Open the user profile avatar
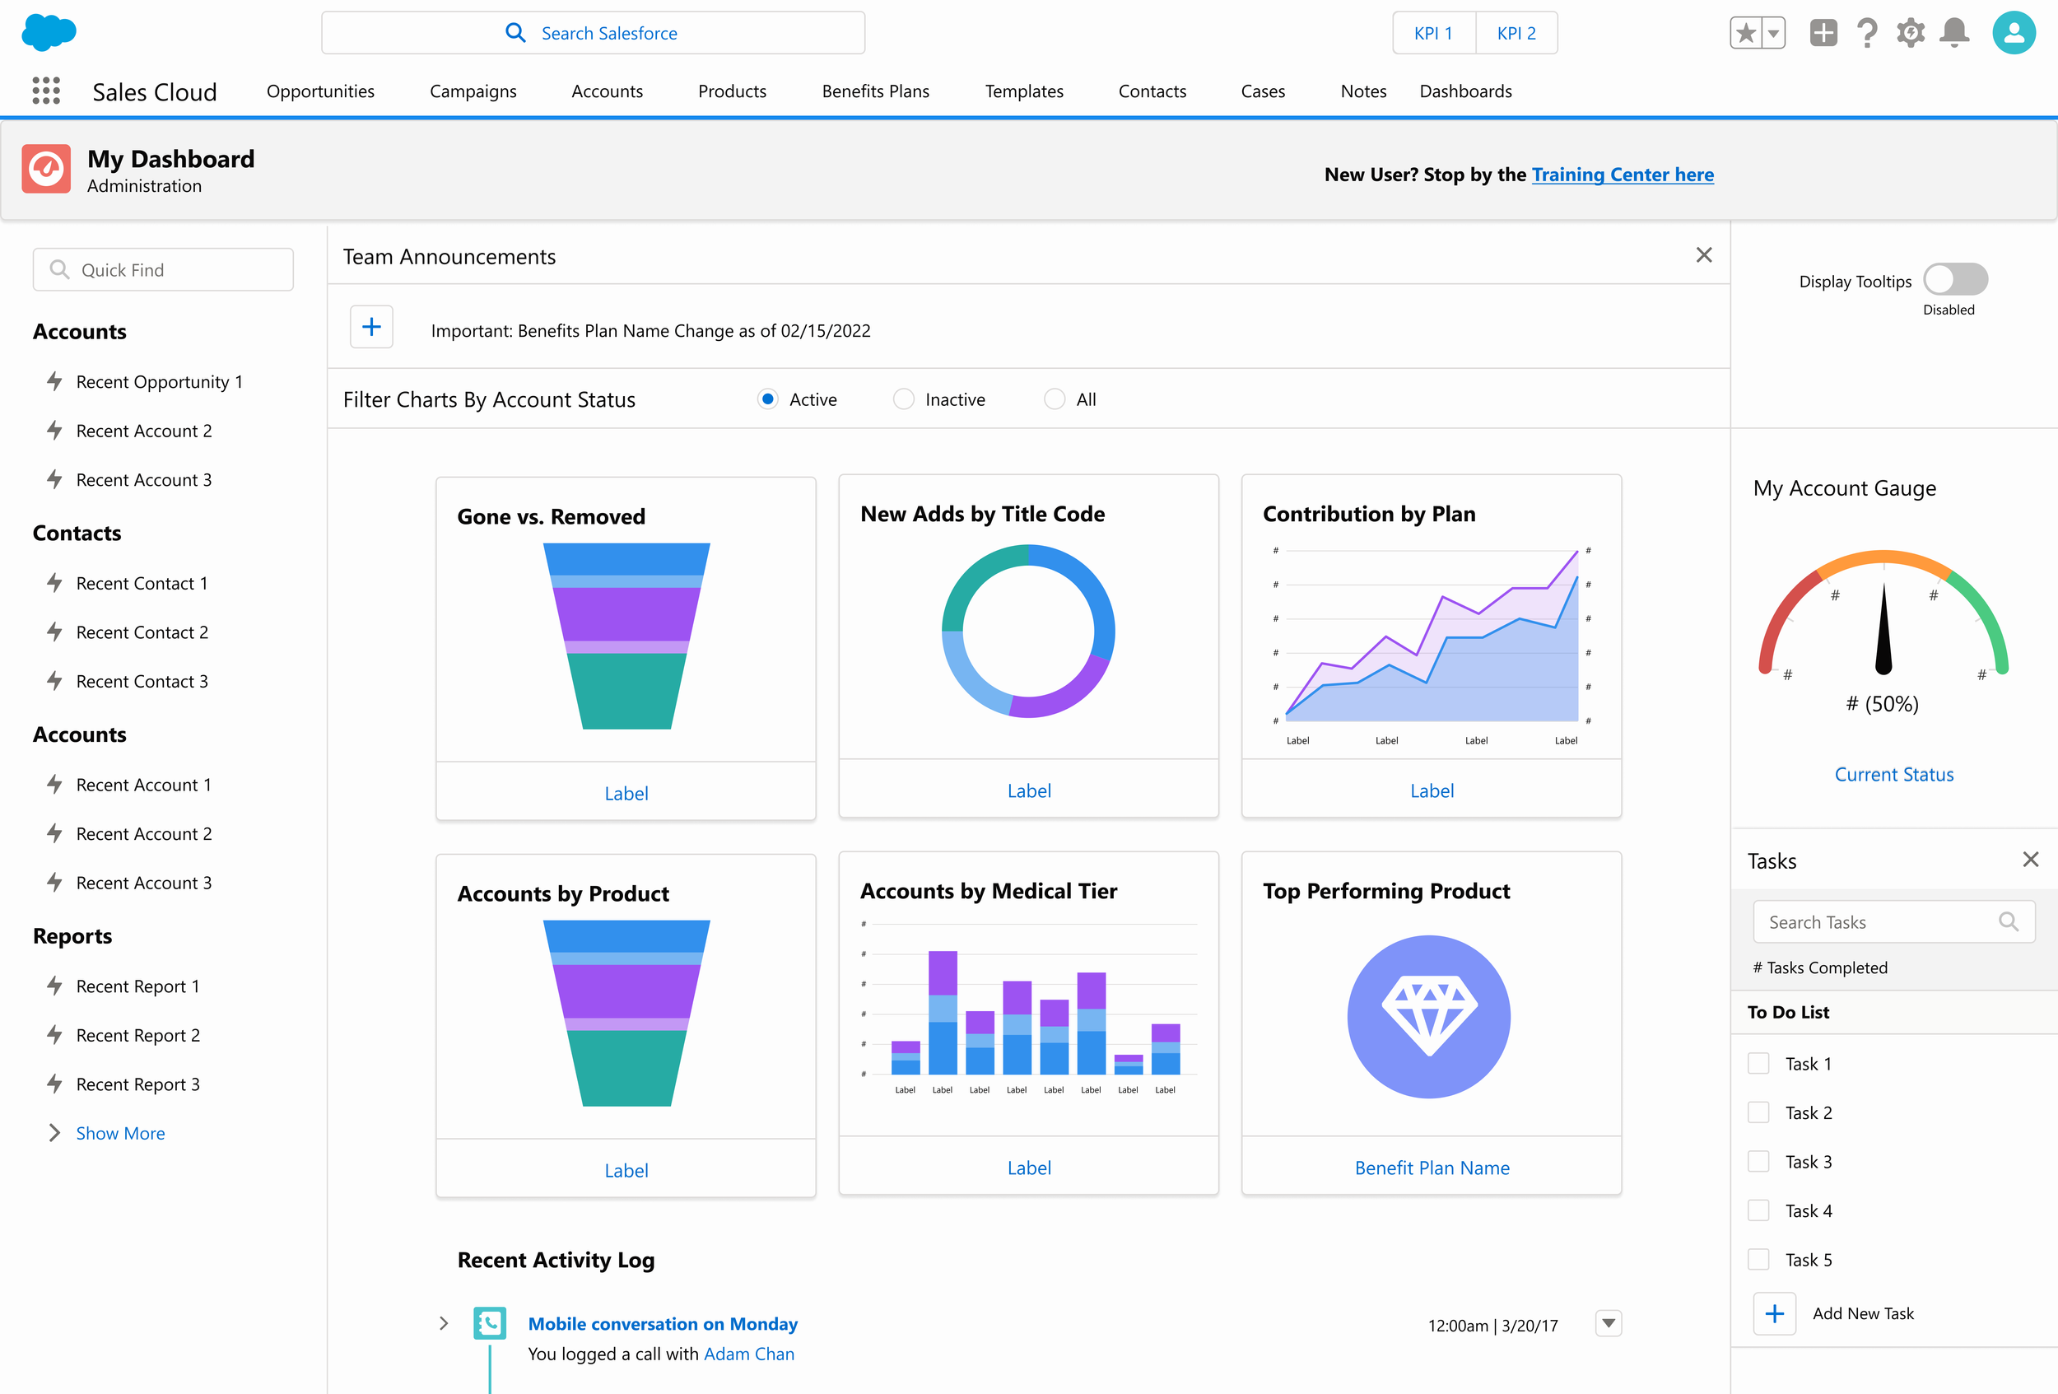Image resolution: width=2058 pixels, height=1394 pixels. click(x=2014, y=33)
